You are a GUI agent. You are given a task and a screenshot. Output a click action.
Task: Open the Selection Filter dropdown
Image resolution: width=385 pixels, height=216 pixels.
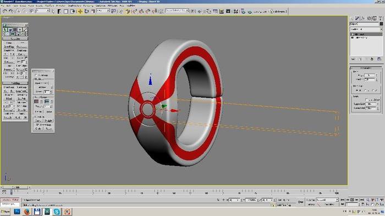[42, 11]
